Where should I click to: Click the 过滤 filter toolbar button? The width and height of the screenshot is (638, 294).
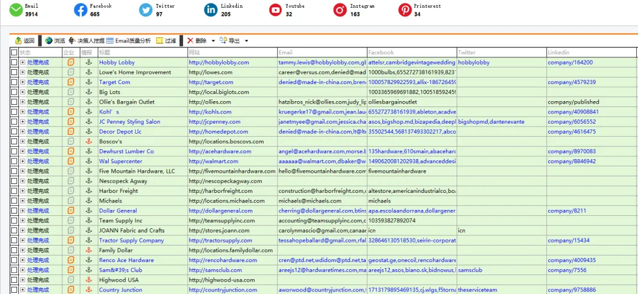tap(166, 41)
